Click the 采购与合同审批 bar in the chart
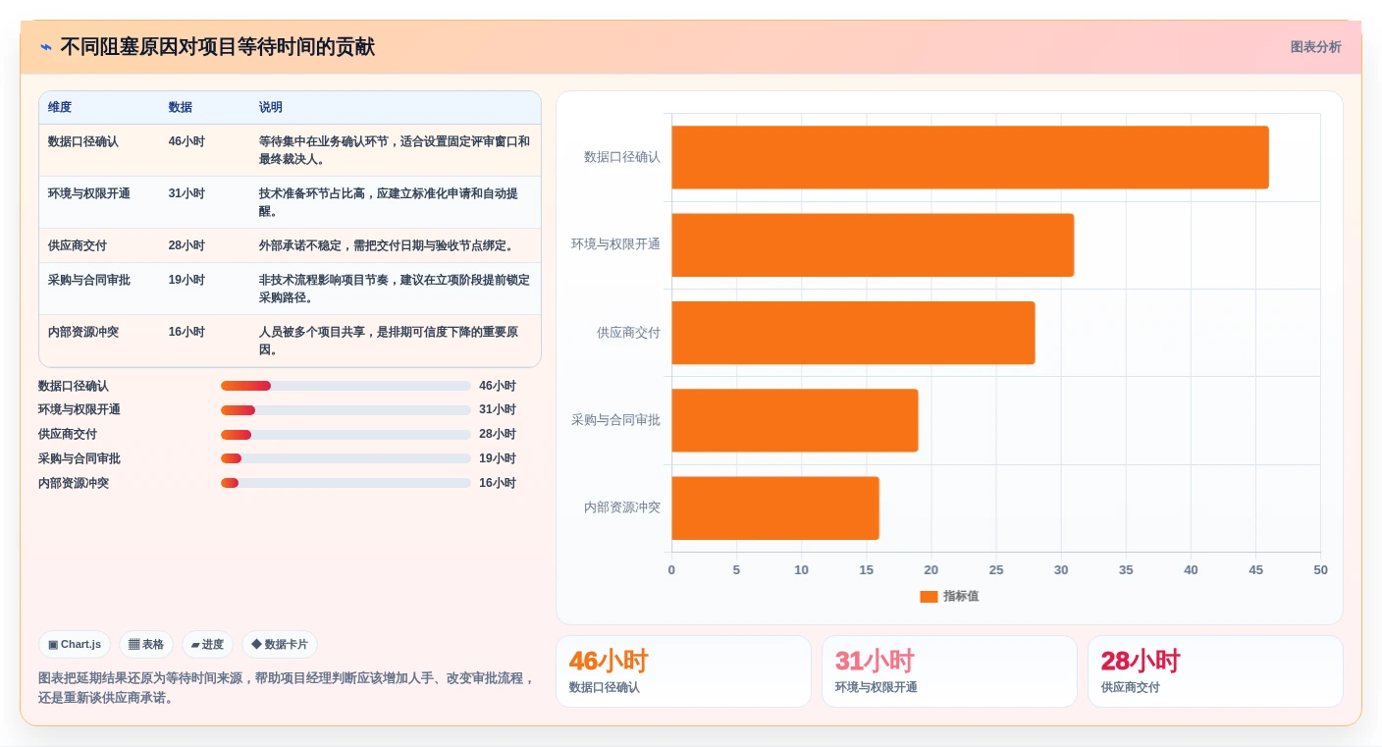The height and width of the screenshot is (747, 1382). [x=795, y=420]
